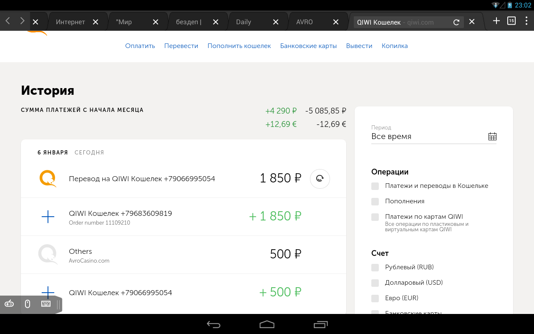Tap the Android back button
Screen dimensions: 534x334
214,324
